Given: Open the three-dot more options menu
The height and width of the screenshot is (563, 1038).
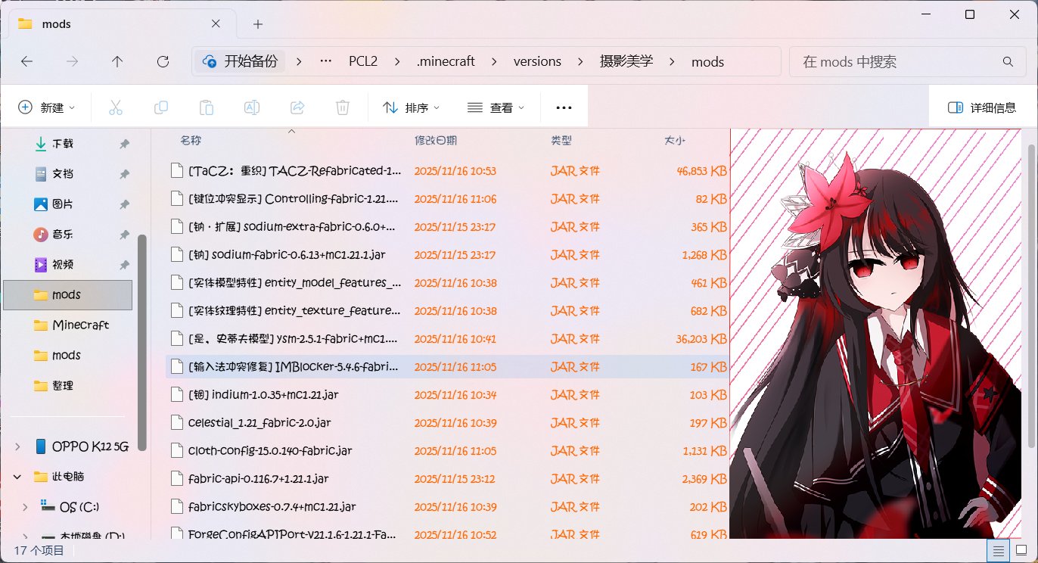Looking at the screenshot, I should [564, 107].
